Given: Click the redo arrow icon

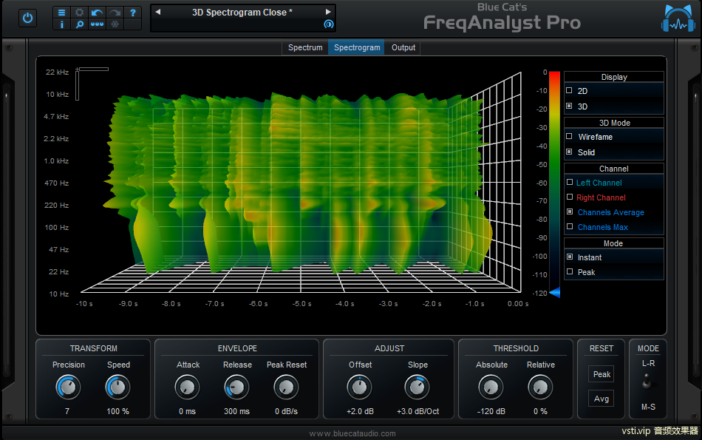Looking at the screenshot, I should click(x=115, y=13).
